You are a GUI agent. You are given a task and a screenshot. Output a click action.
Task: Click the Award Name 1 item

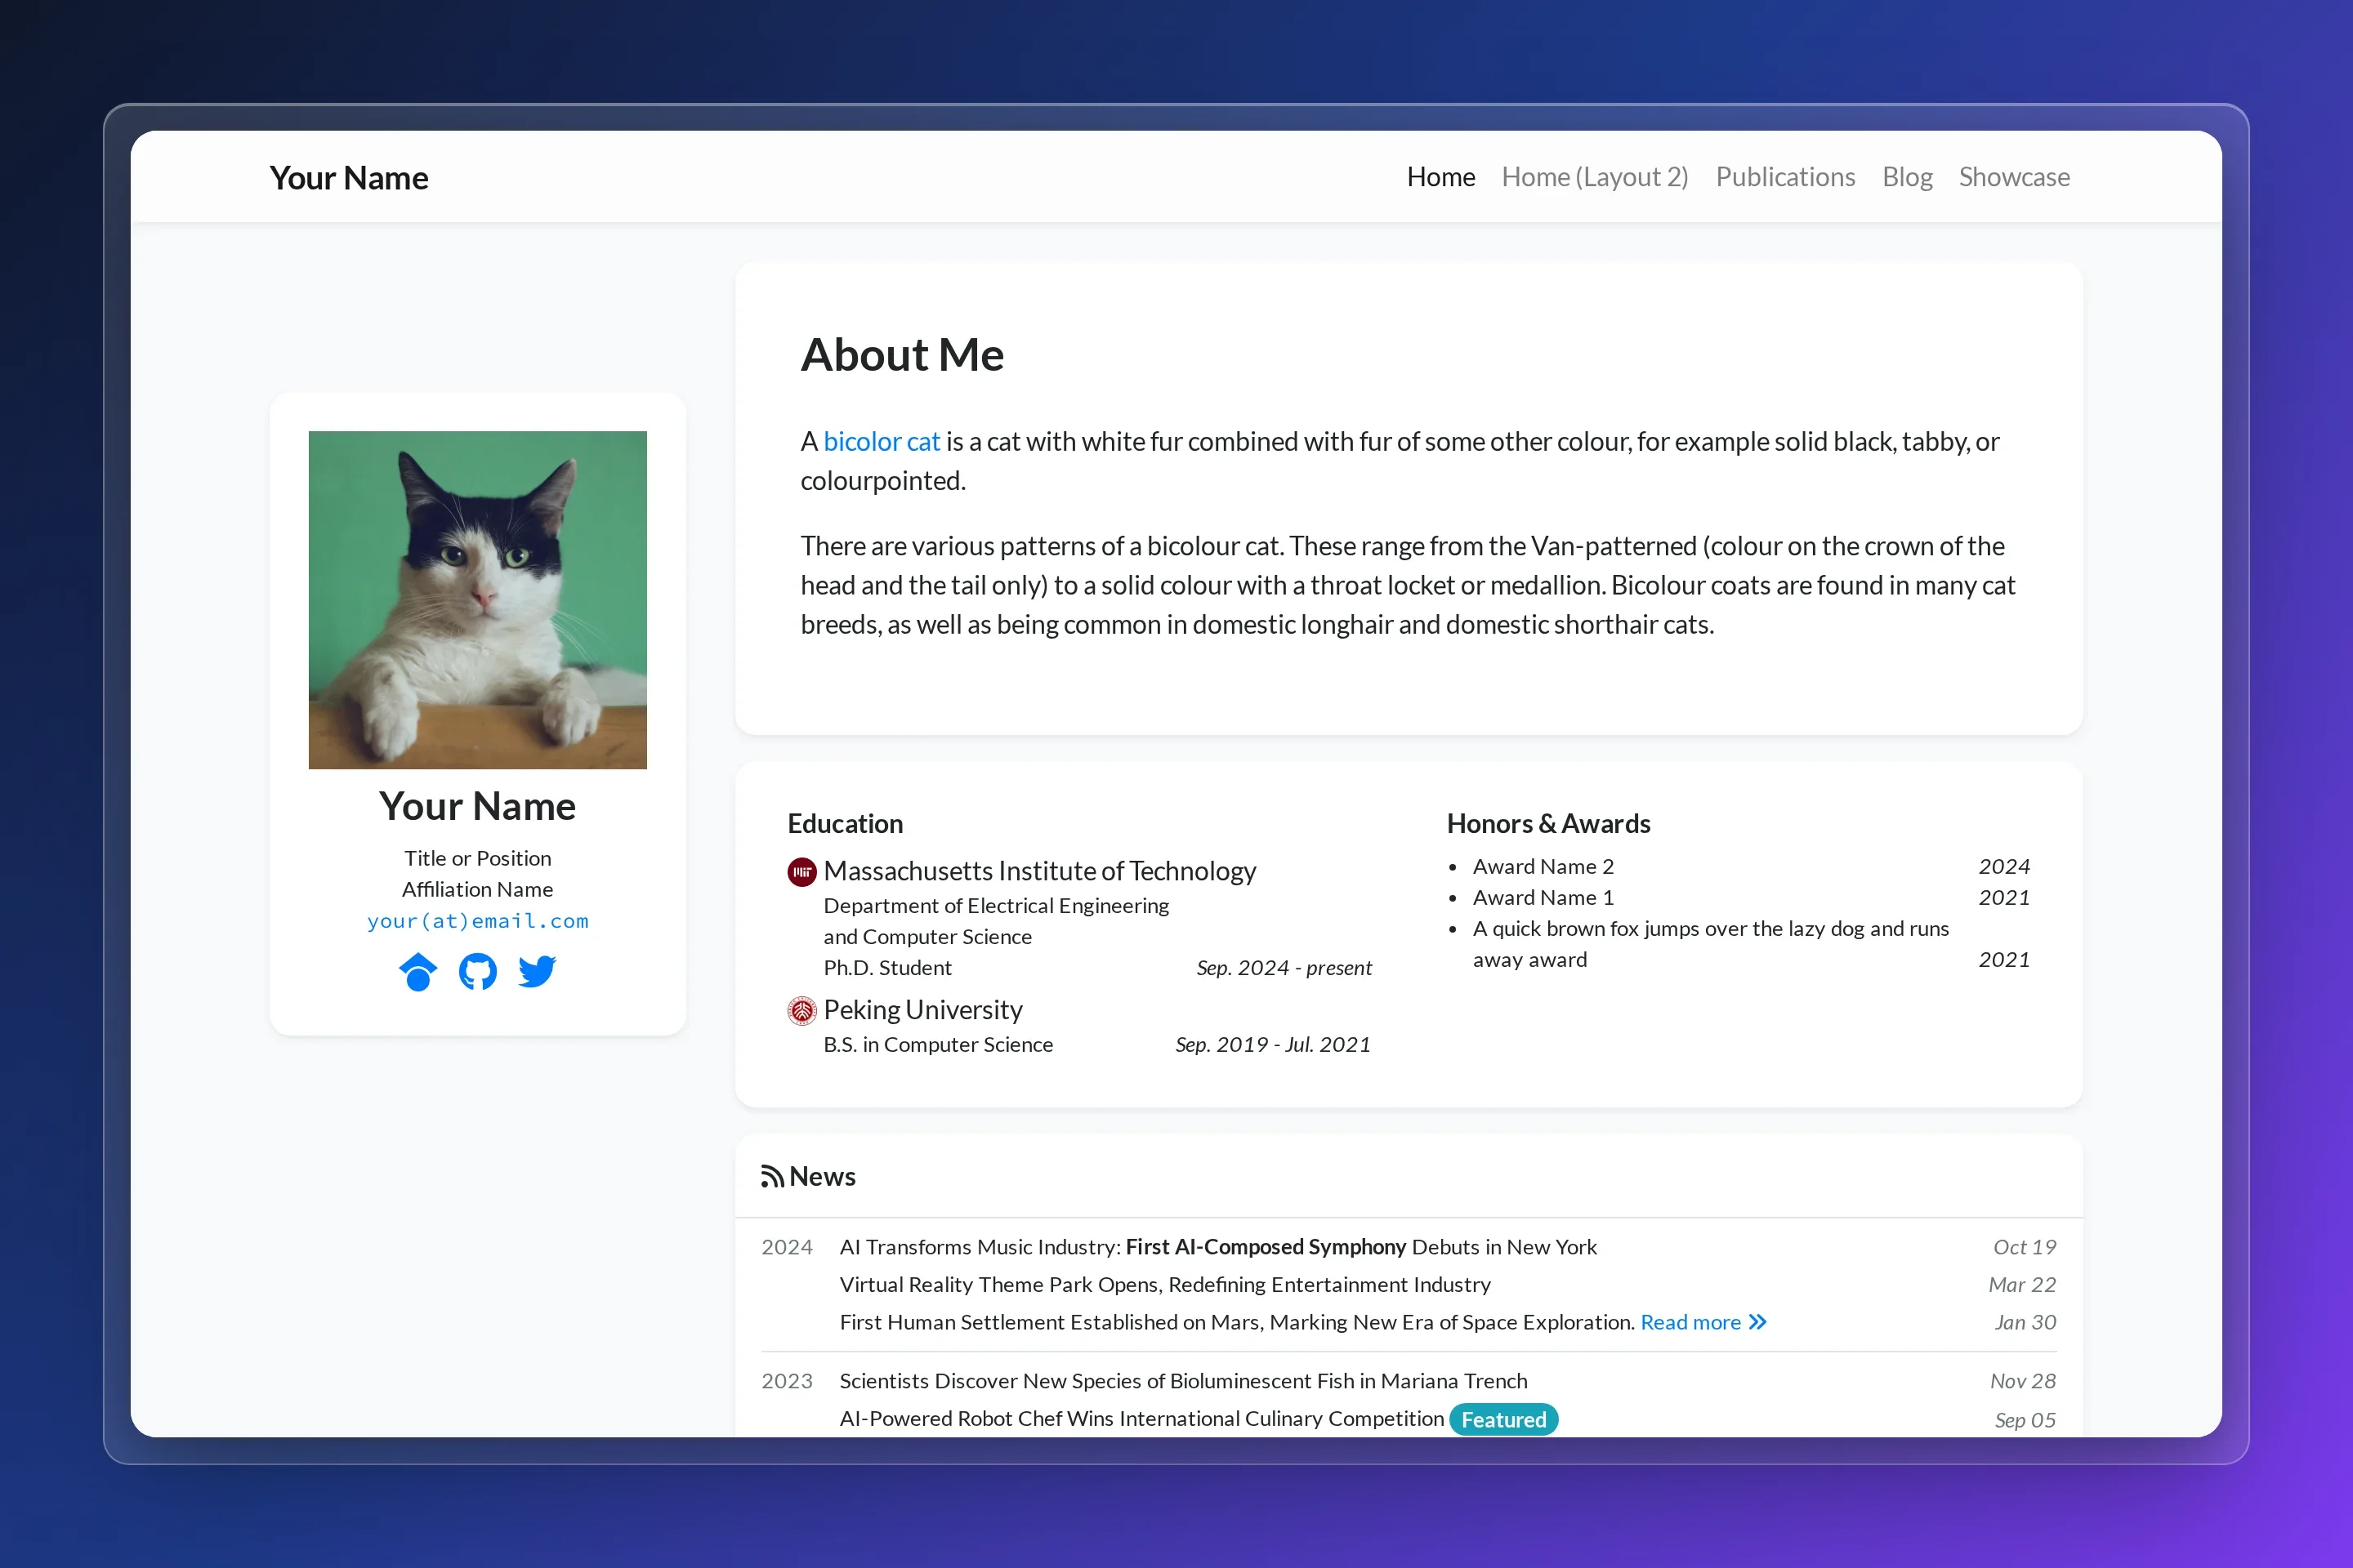1543,897
